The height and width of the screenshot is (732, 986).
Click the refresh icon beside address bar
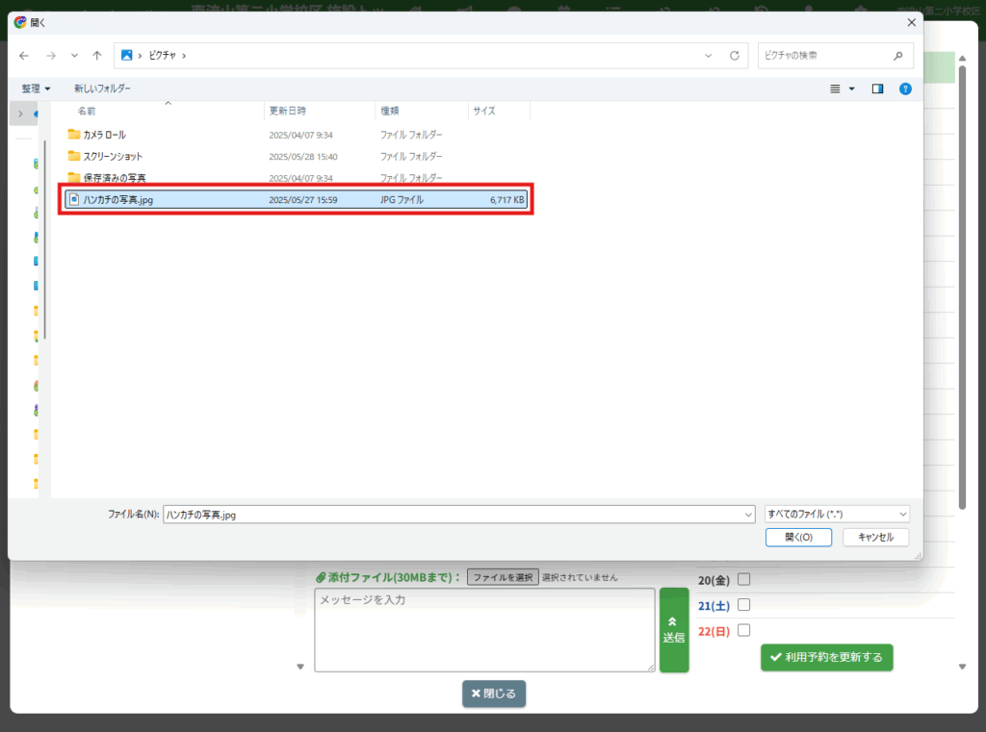[735, 56]
